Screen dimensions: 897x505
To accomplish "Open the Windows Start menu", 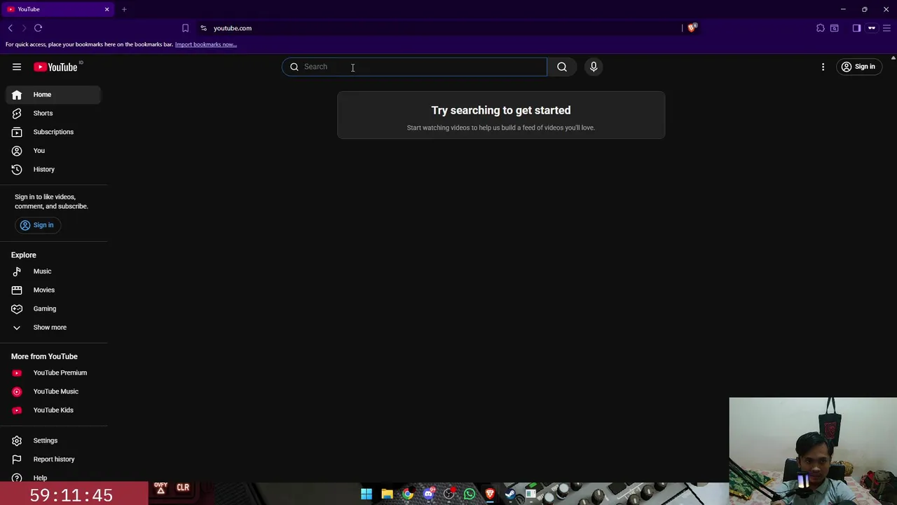I will 367,494.
